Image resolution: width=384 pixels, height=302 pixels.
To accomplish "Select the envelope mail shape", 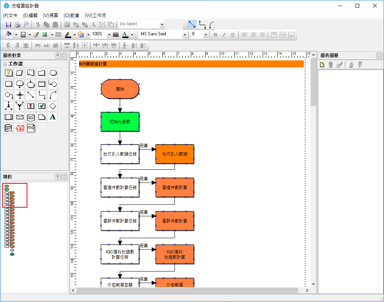I will 20,117.
